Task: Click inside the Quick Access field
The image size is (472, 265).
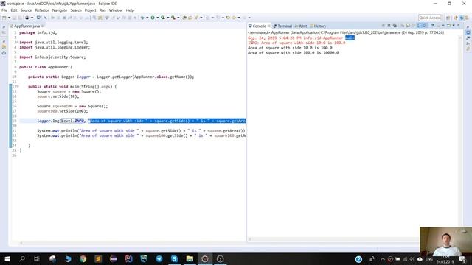Action: 429,18
